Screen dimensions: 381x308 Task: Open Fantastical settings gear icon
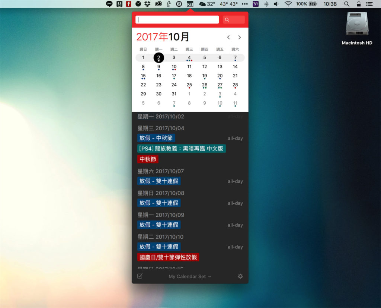240,276
